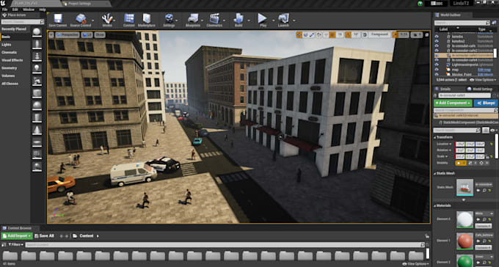This screenshot has height=267, width=499.
Task: Select the Recently Placed category
Action: [14, 29]
